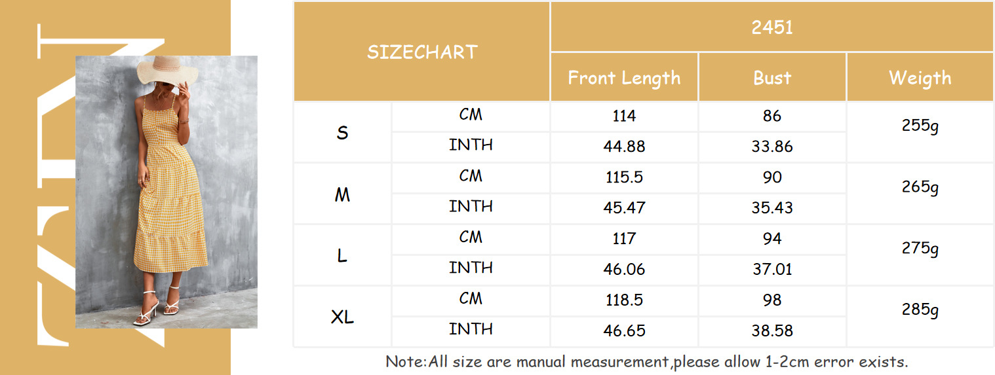Select the Bust column header
Image resolution: width=995 pixels, height=375 pixels.
(772, 77)
